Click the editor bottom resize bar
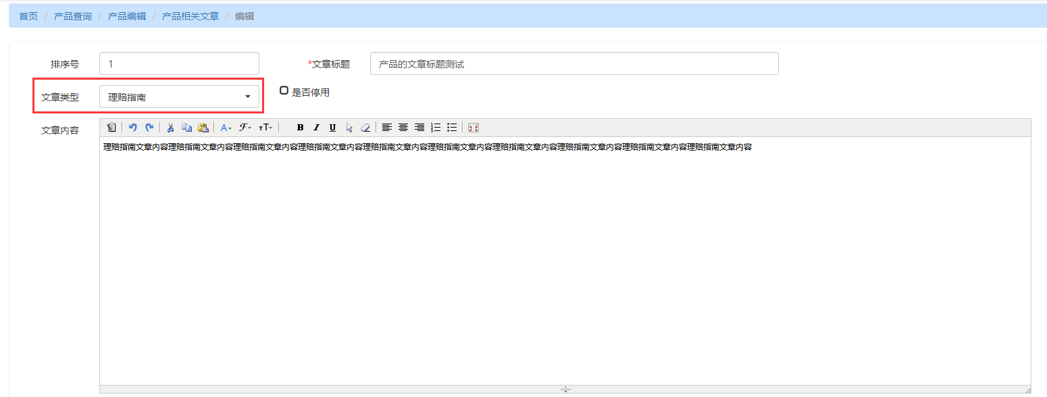 point(565,390)
